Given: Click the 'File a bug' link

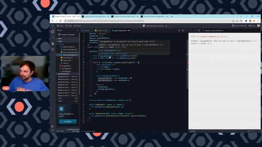Looking at the screenshot, I should (x=76, y=131).
